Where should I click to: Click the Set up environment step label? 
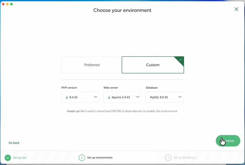(100, 158)
